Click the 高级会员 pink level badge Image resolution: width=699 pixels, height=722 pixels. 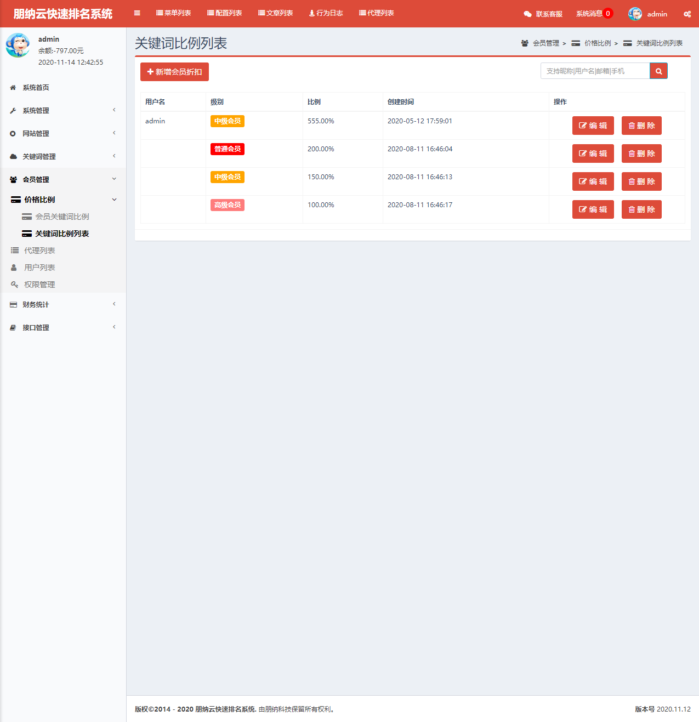coord(228,205)
